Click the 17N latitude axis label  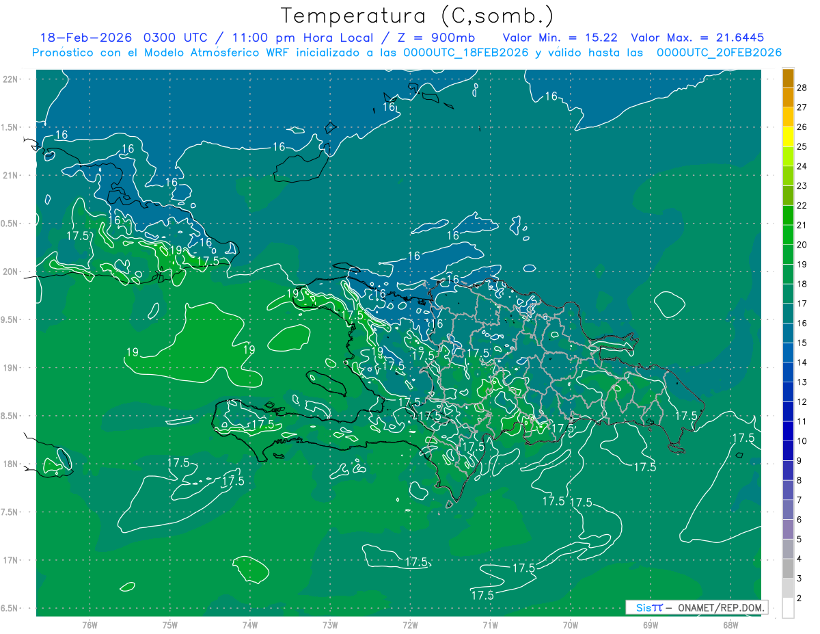[10, 560]
